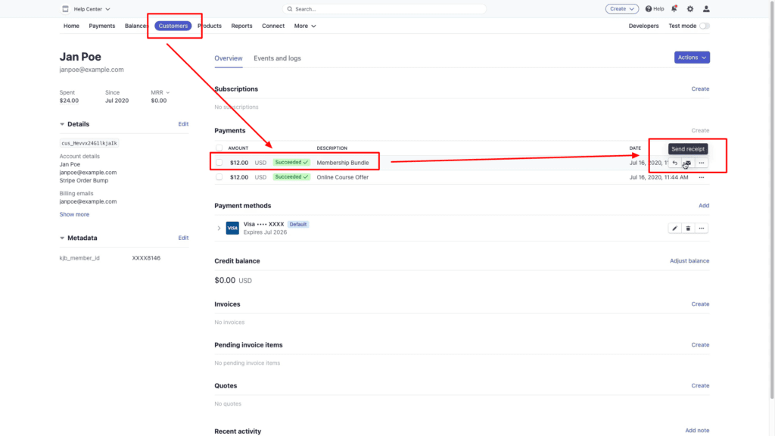
Task: Switch to Events and logs tab
Action: [277, 58]
